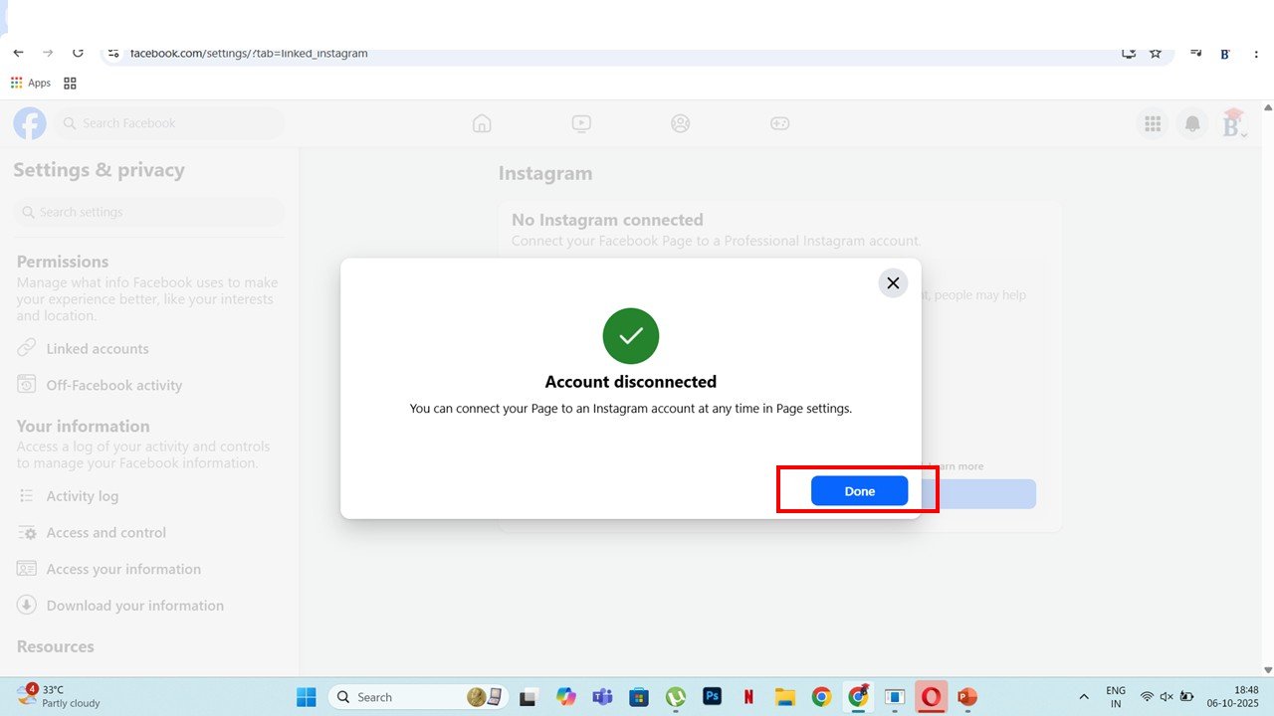Click the Done button in dialog
The height and width of the screenshot is (716, 1274).
[x=859, y=491]
